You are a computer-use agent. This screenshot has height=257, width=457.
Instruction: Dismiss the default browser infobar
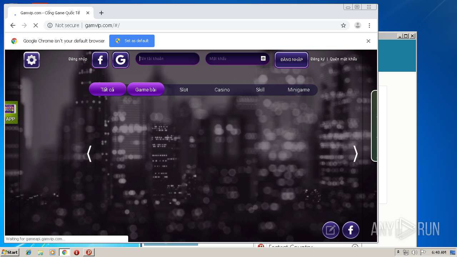(x=368, y=41)
